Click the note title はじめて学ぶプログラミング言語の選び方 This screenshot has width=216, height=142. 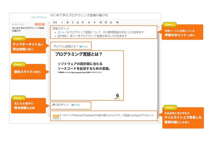pyautogui.click(x=79, y=15)
